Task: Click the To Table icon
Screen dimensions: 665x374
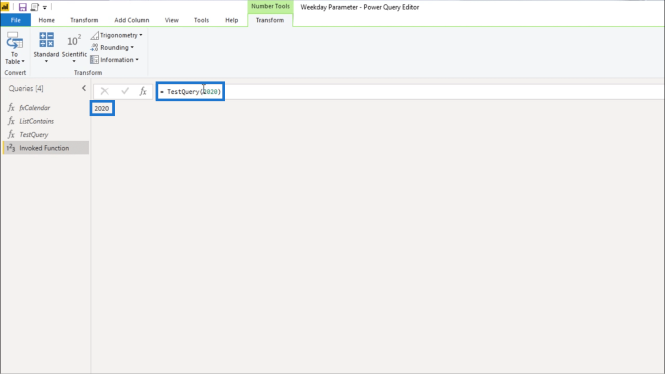Action: (x=14, y=41)
